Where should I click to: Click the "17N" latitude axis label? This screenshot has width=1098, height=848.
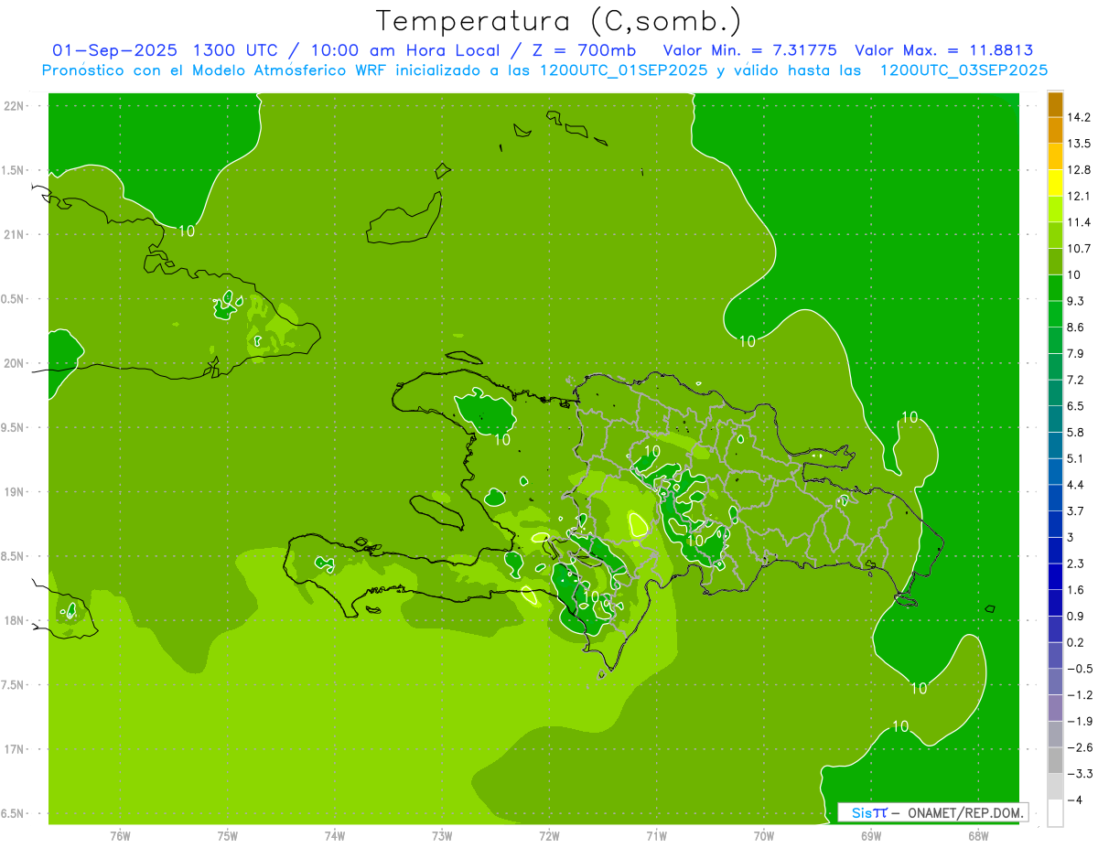[x=13, y=749]
